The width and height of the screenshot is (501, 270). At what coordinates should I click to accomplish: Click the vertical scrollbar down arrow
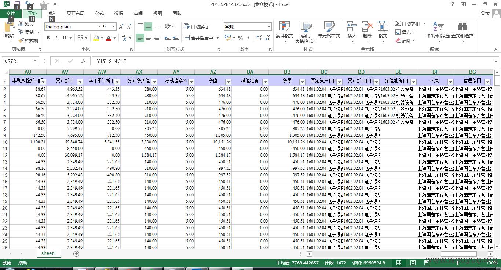tap(497, 246)
